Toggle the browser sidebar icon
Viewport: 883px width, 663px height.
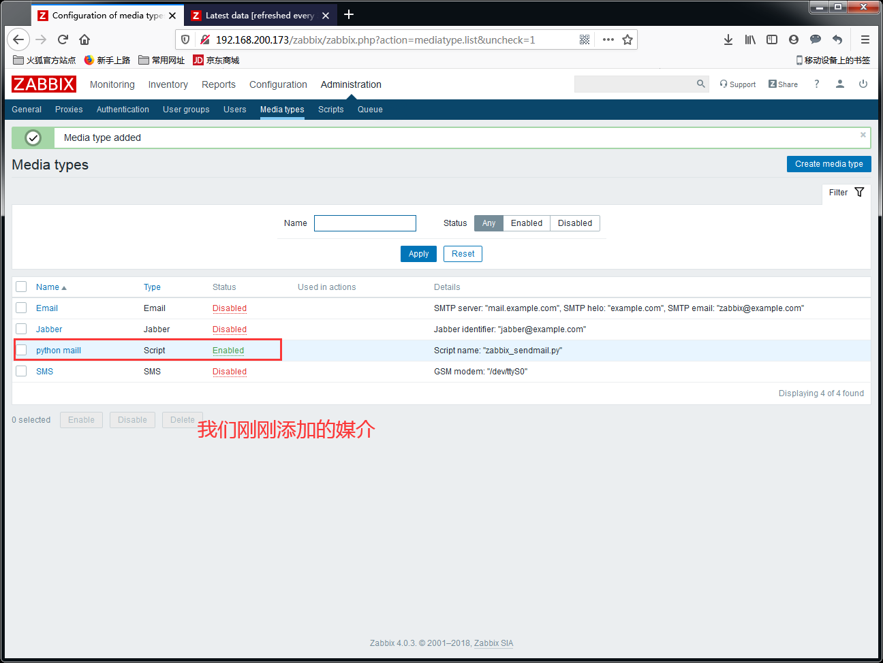click(772, 39)
